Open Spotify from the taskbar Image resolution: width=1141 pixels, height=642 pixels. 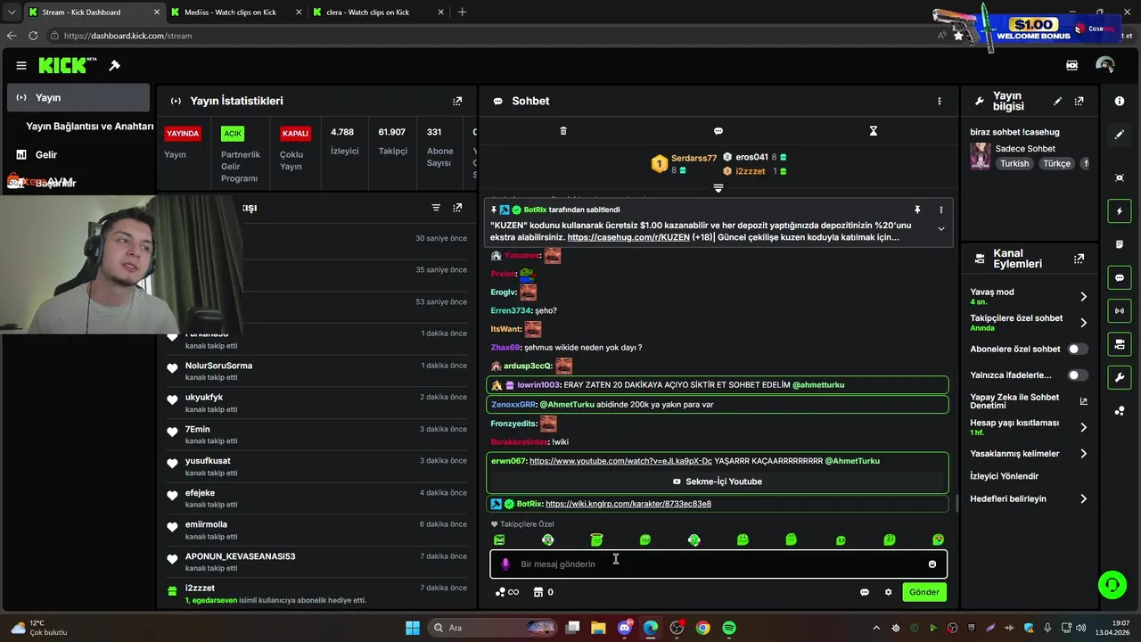tap(729, 628)
